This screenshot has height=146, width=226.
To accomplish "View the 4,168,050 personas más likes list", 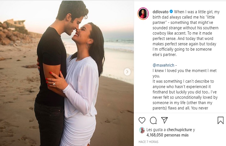I will pos(167,135).
